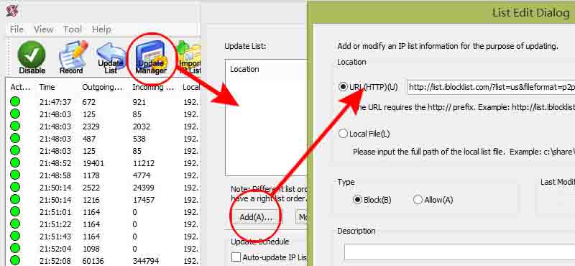The width and height of the screenshot is (575, 266).
Task: Click the application logo in title bar
Action: coord(12,10)
